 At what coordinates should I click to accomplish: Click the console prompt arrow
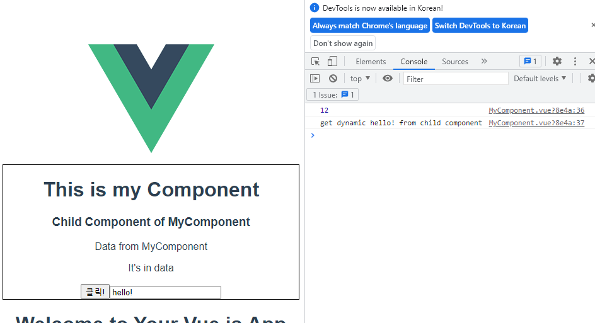click(313, 135)
